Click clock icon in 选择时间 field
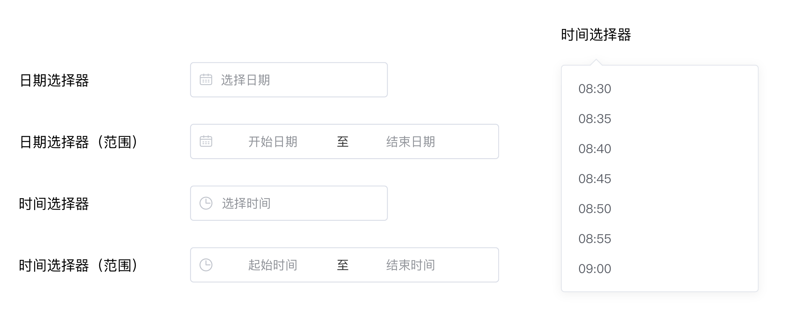 (206, 203)
